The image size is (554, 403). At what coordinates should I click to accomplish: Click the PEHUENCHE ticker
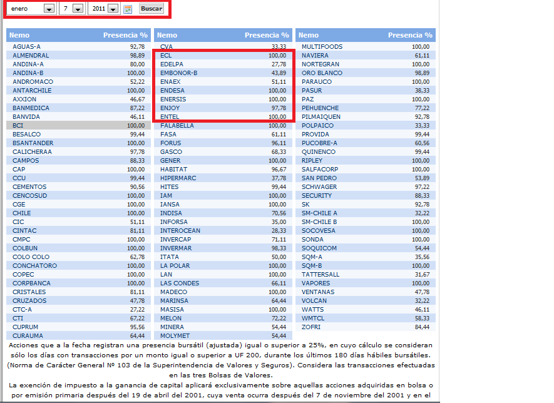320,108
